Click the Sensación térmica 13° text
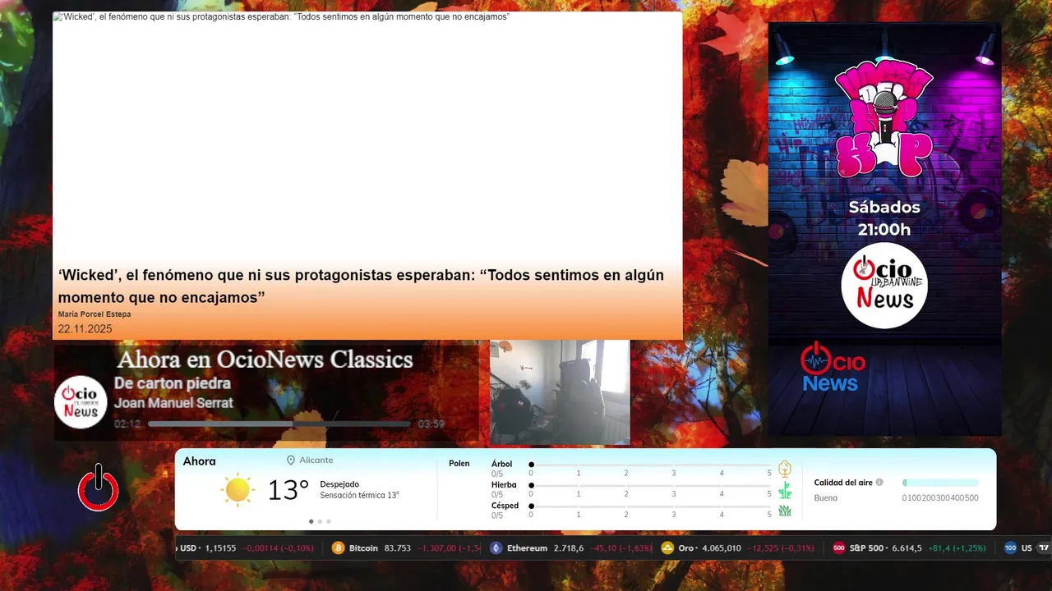The height and width of the screenshot is (591, 1052). tap(360, 495)
